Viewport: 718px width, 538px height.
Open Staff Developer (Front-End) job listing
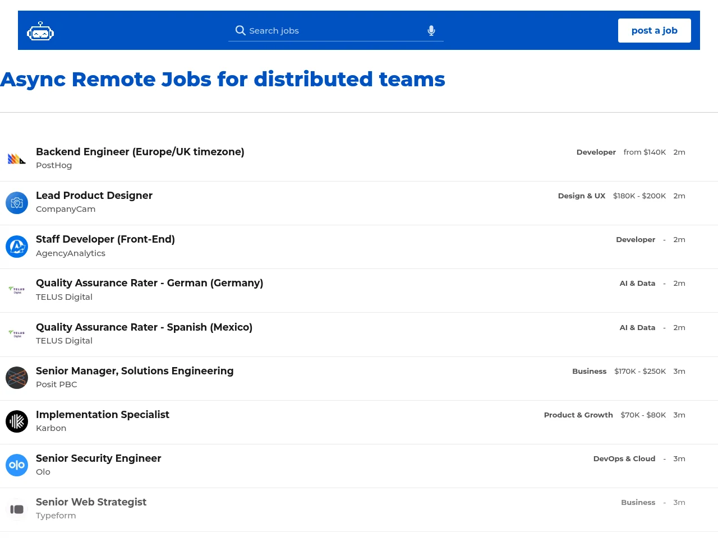click(x=105, y=239)
